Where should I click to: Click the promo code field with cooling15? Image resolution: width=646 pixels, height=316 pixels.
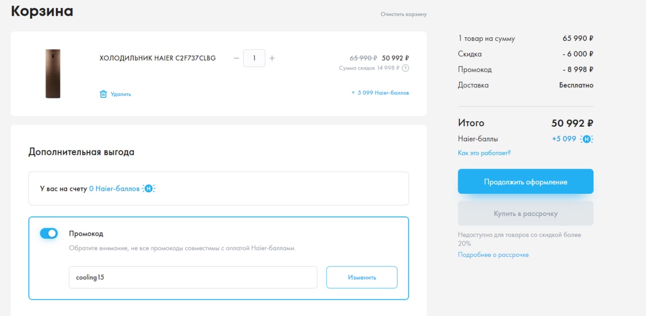[193, 277]
